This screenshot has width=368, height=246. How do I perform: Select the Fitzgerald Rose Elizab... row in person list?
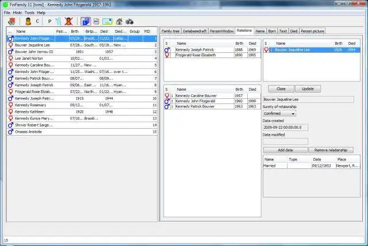click(x=82, y=92)
